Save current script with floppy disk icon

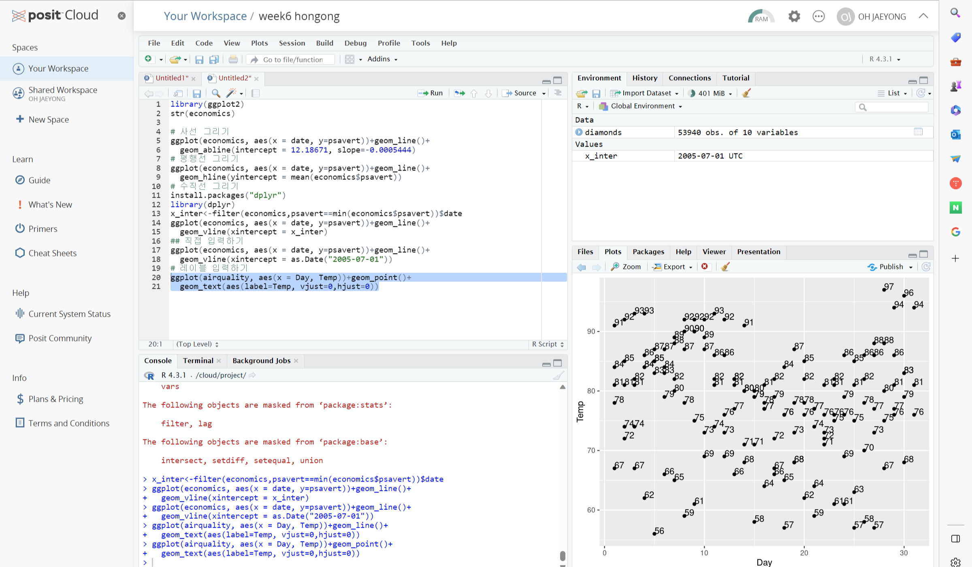(197, 94)
